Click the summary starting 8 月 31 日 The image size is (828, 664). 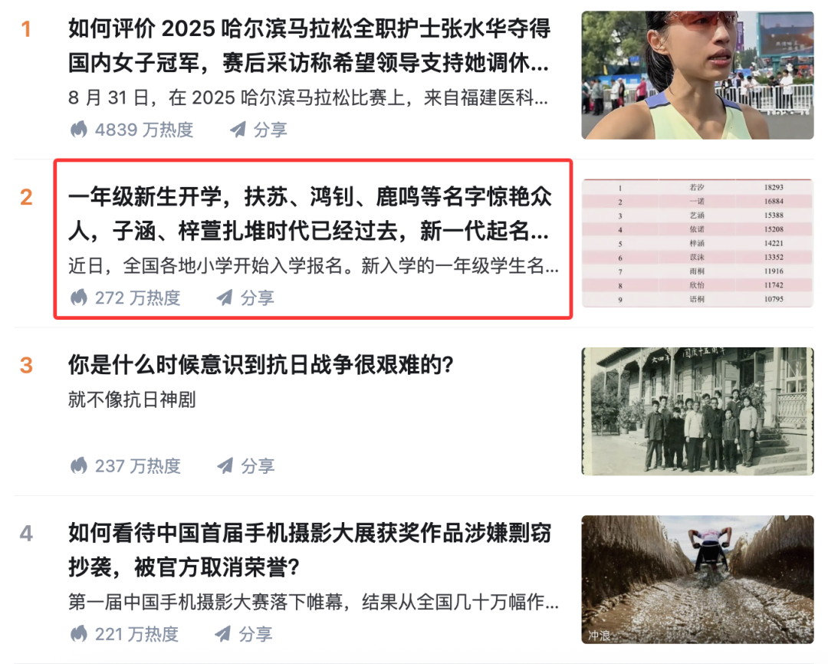point(308,97)
